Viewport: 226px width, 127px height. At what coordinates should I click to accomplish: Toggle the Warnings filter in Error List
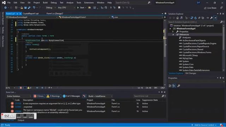click(53, 96)
